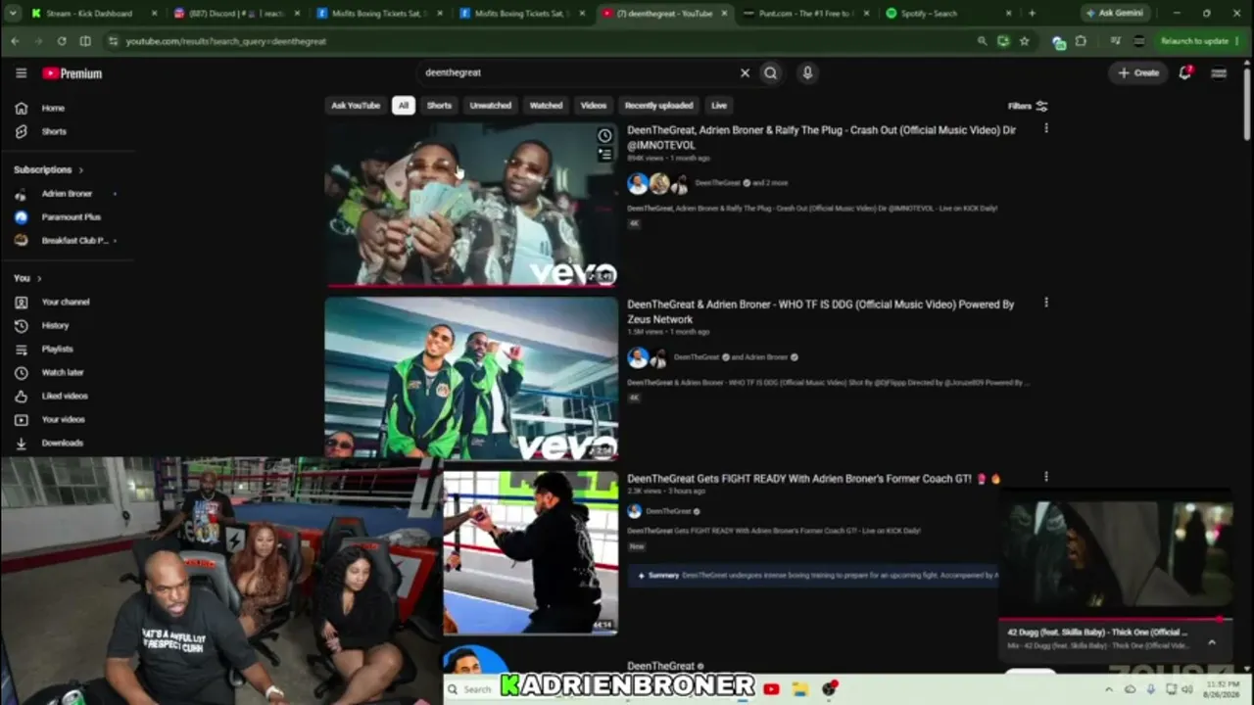1254x705 pixels.
Task: Play the Crash Out vevo thumbnail
Action: pyautogui.click(x=471, y=205)
